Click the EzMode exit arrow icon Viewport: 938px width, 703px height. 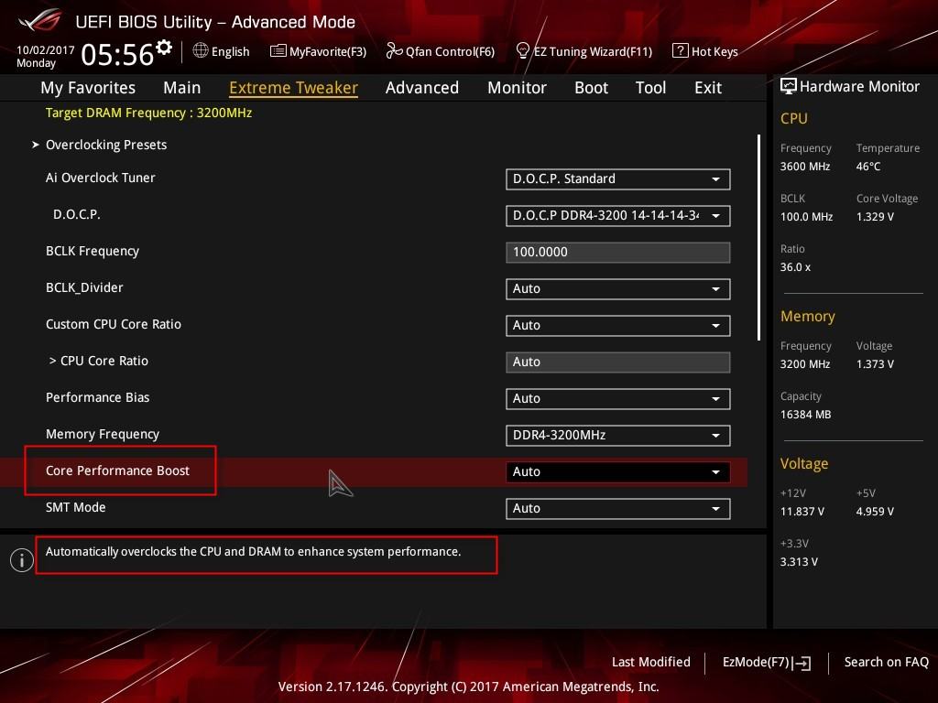802,663
